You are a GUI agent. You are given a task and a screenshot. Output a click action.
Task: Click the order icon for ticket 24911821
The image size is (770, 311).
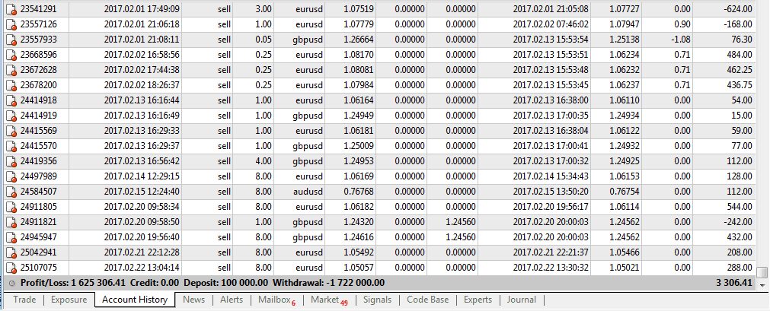[x=11, y=222]
